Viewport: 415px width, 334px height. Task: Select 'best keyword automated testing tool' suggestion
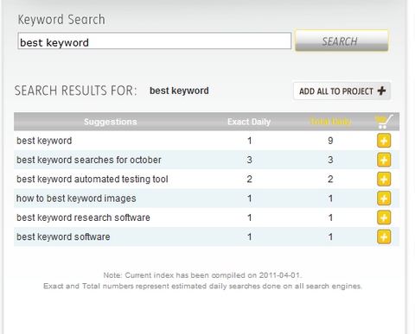[93, 180]
